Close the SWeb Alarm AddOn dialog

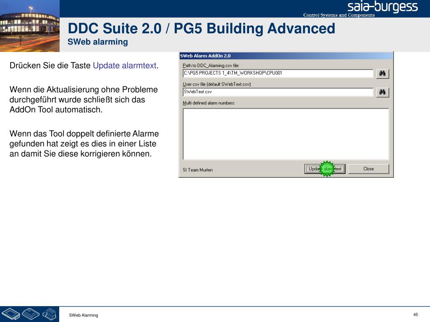point(368,169)
